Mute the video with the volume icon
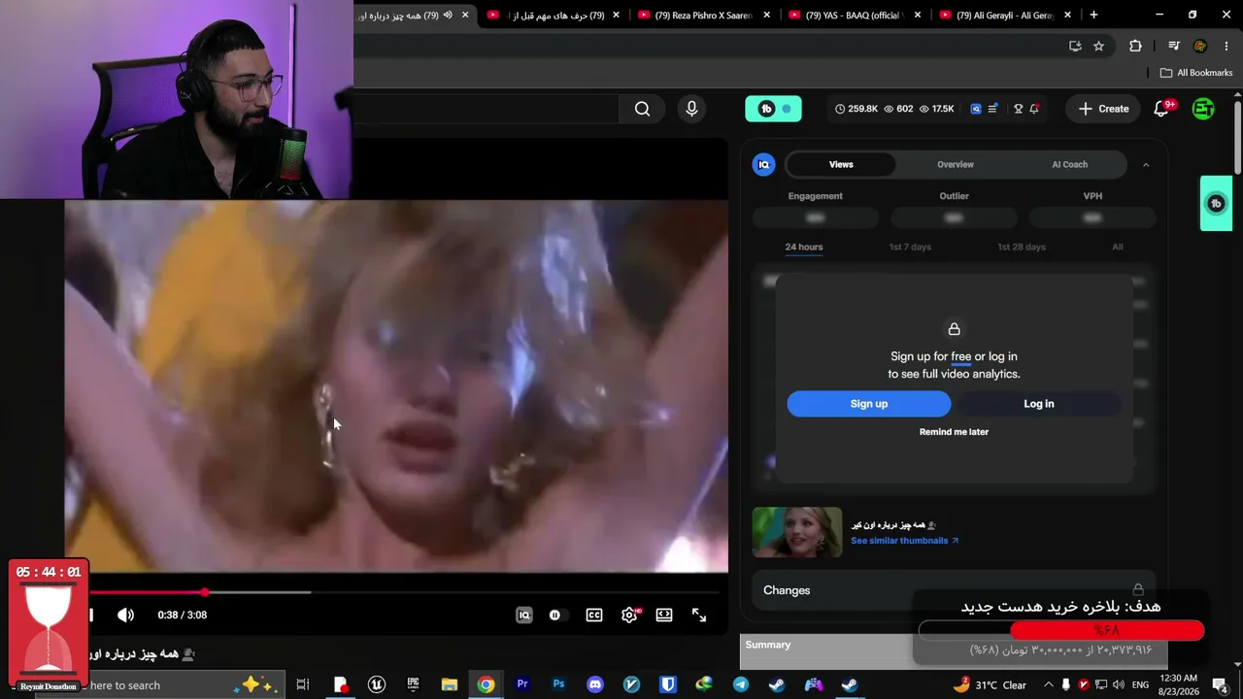 (x=126, y=615)
